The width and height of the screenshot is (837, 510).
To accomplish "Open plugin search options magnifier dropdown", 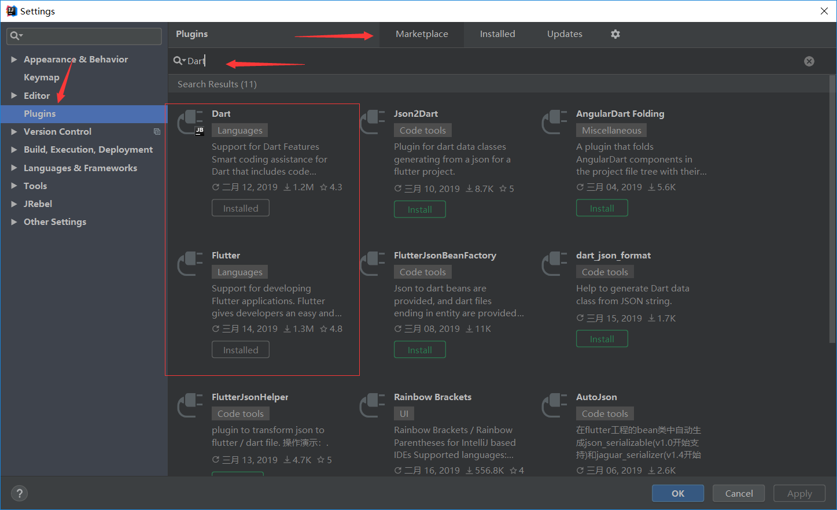I will pos(179,61).
